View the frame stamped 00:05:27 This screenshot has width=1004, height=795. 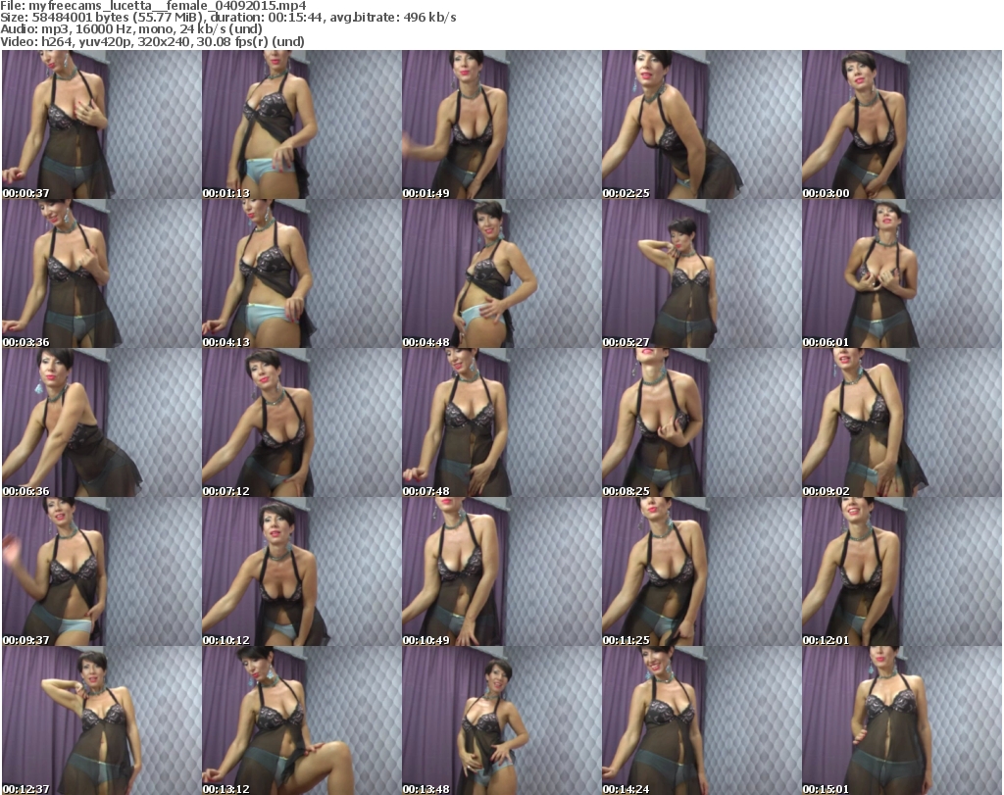click(702, 273)
